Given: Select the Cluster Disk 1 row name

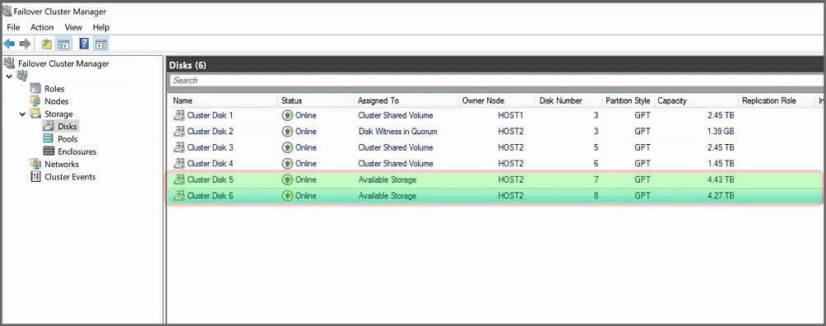Looking at the screenshot, I should coord(210,115).
